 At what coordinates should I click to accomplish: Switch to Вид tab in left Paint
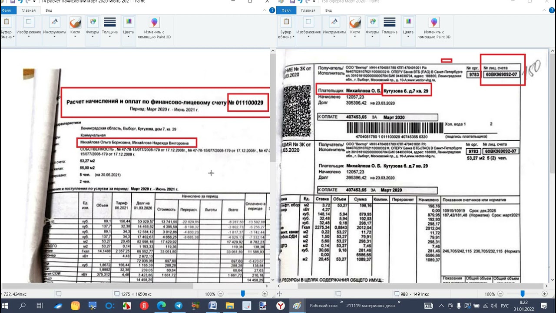(x=49, y=10)
